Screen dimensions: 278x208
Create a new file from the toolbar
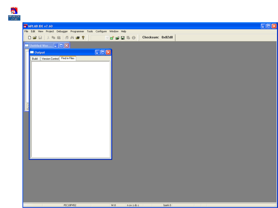point(30,37)
